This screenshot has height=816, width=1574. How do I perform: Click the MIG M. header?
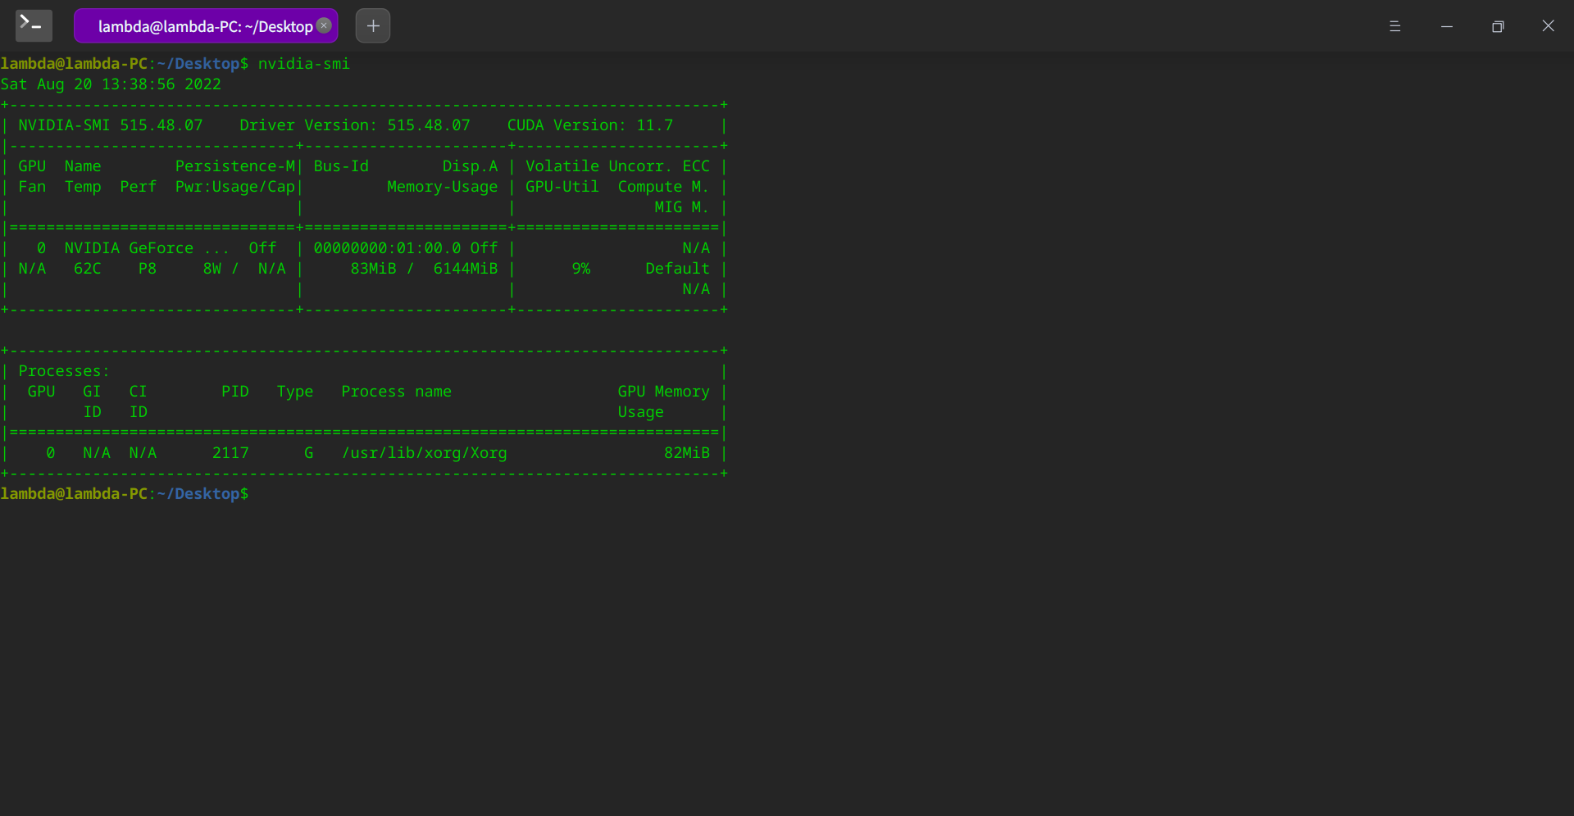coord(681,207)
